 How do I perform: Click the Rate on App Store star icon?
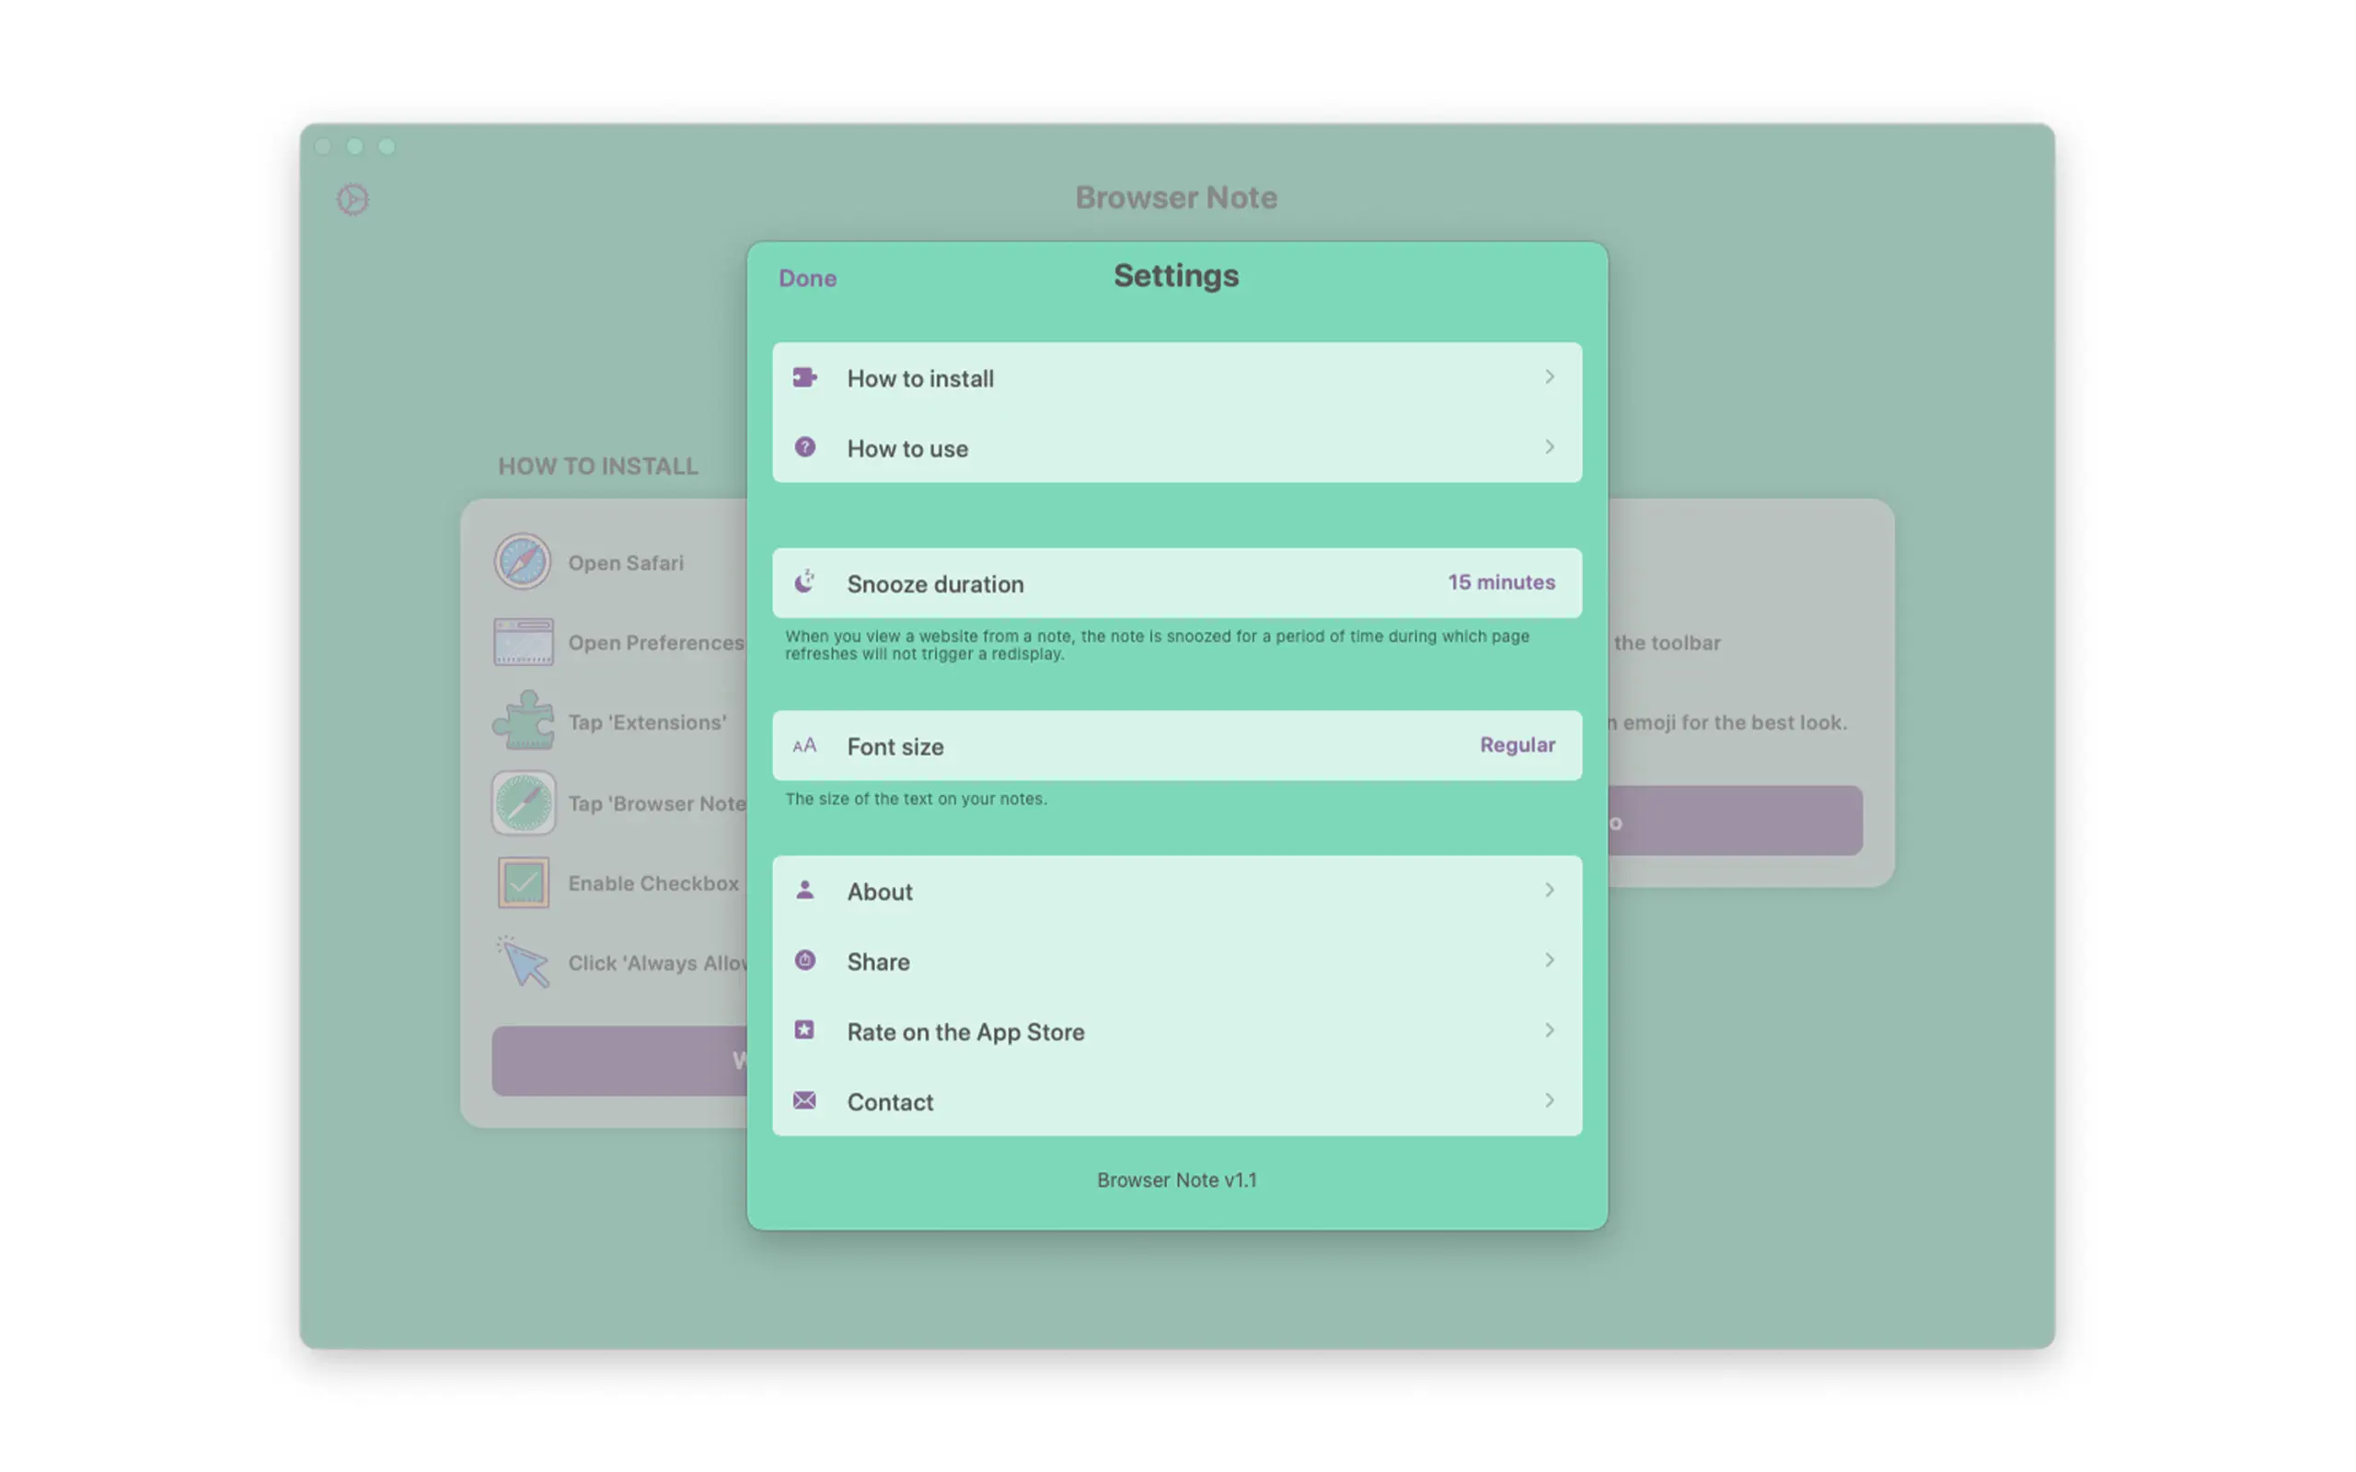point(804,1030)
